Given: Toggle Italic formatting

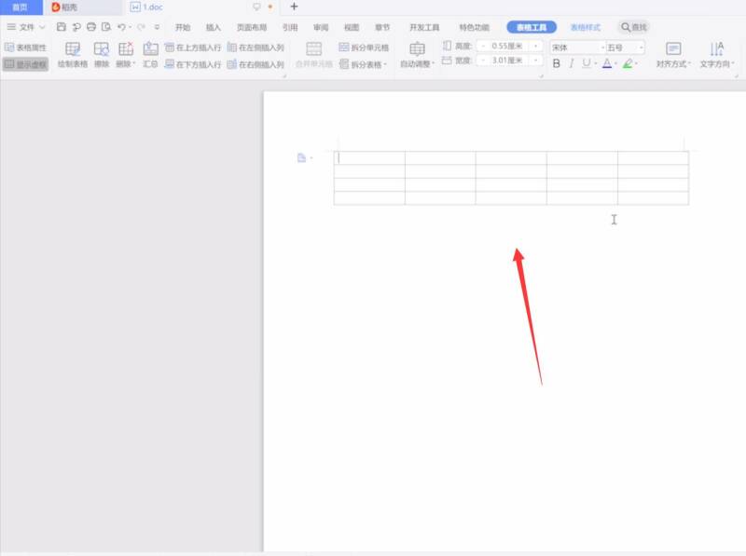Looking at the screenshot, I should [x=572, y=63].
